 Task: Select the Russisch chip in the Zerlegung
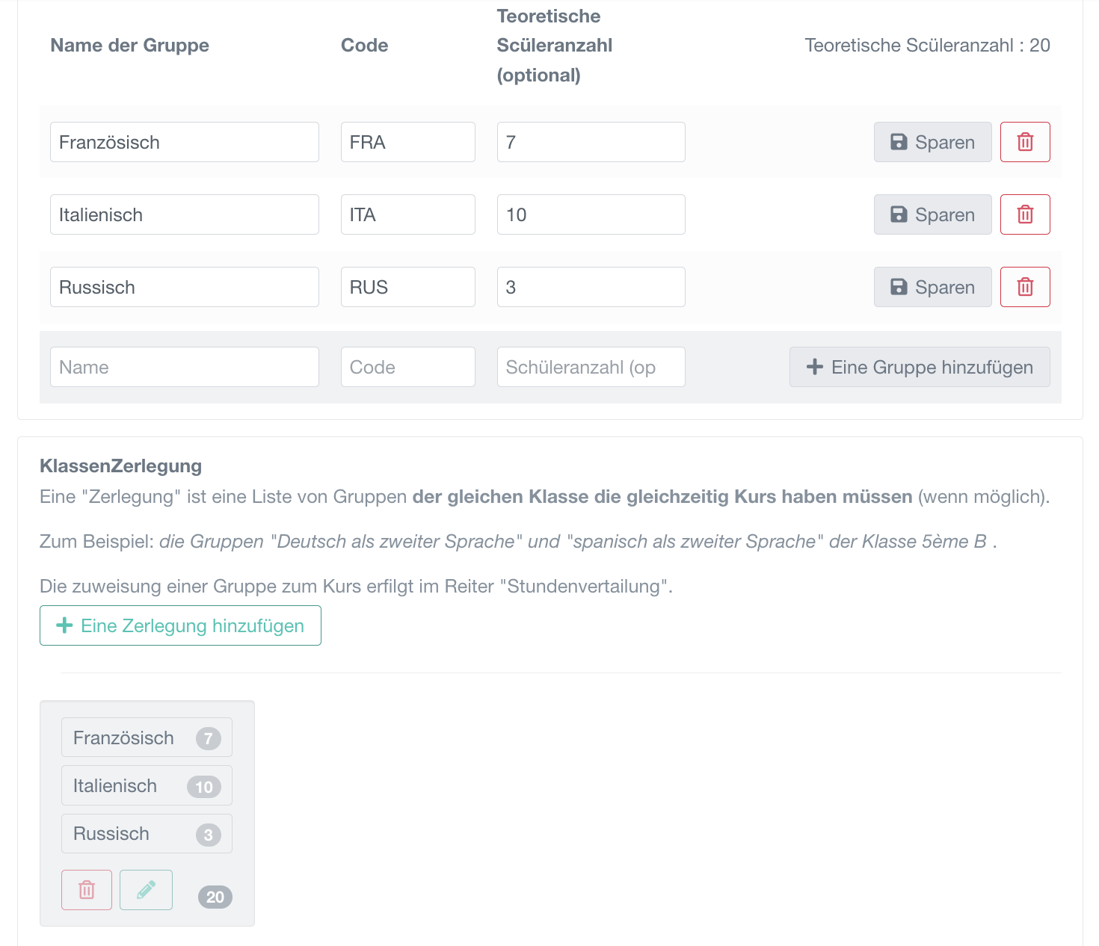pyautogui.click(x=147, y=833)
